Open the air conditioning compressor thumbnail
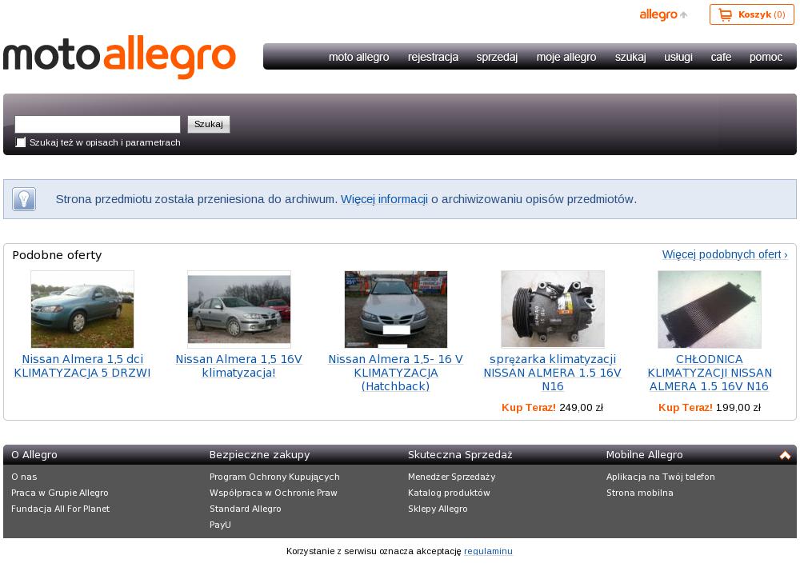Viewport: 800px width, 567px height. (x=553, y=309)
